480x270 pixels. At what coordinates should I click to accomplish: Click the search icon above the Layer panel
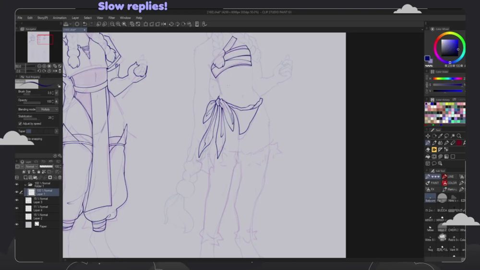pyautogui.click(x=60, y=156)
